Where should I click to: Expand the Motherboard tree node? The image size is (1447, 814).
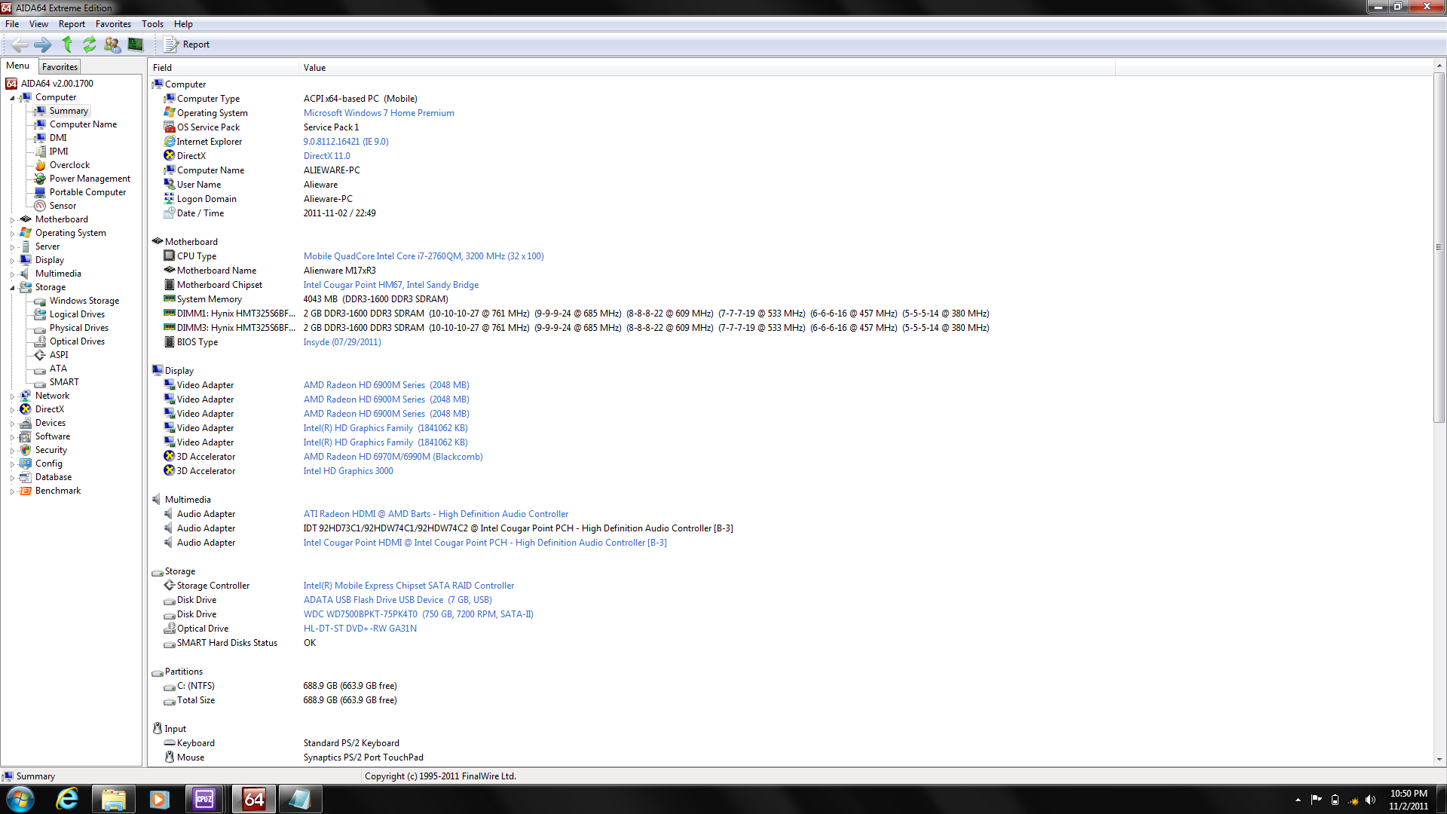tap(12, 220)
